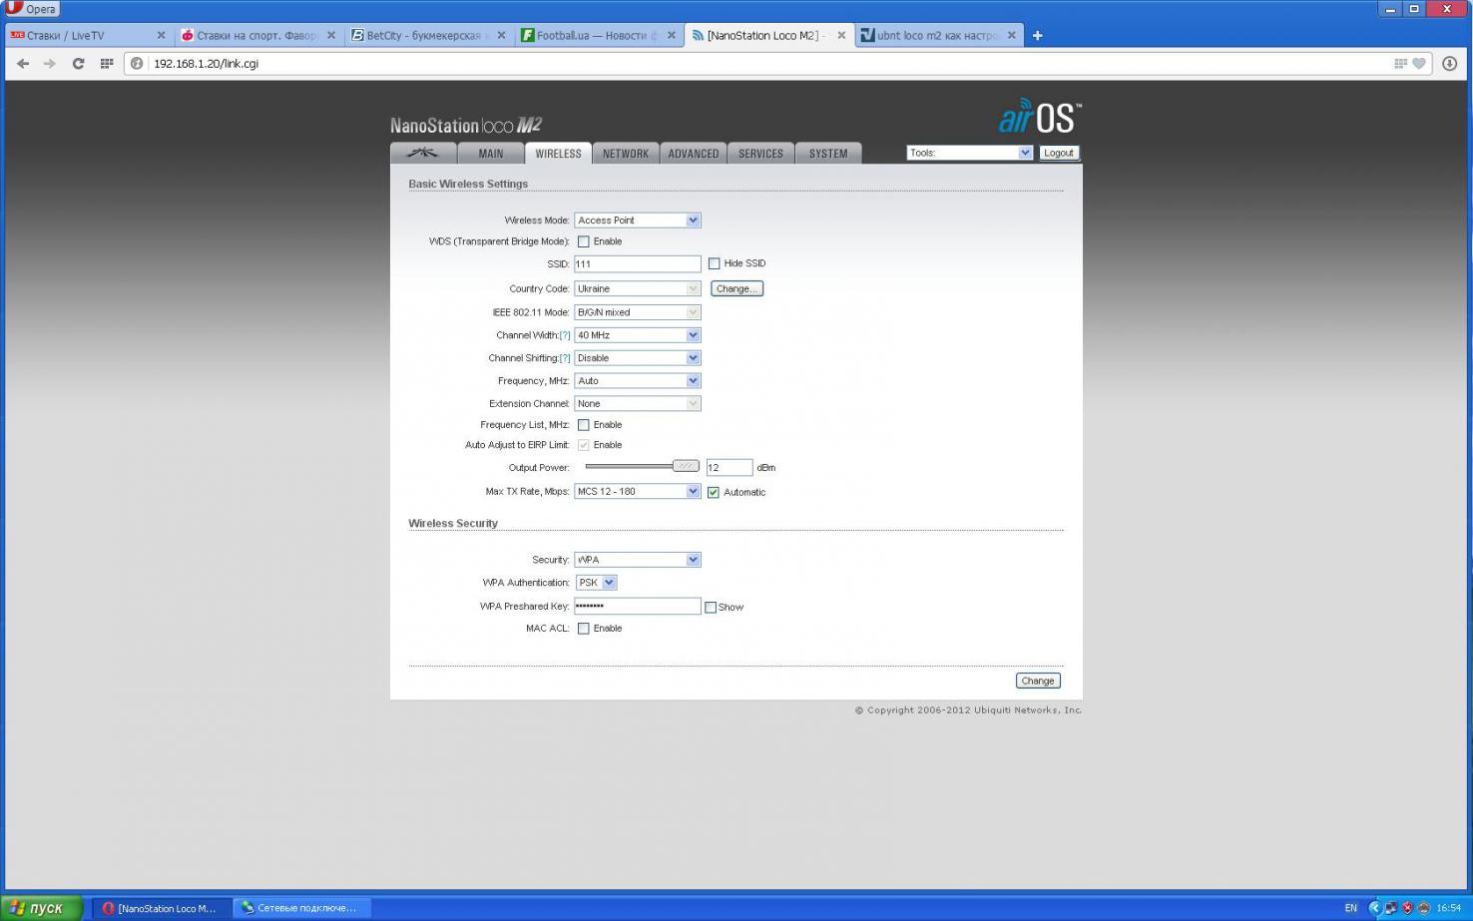Open the ADVANCED tab
Screen dimensions: 1473x921
pos(694,154)
